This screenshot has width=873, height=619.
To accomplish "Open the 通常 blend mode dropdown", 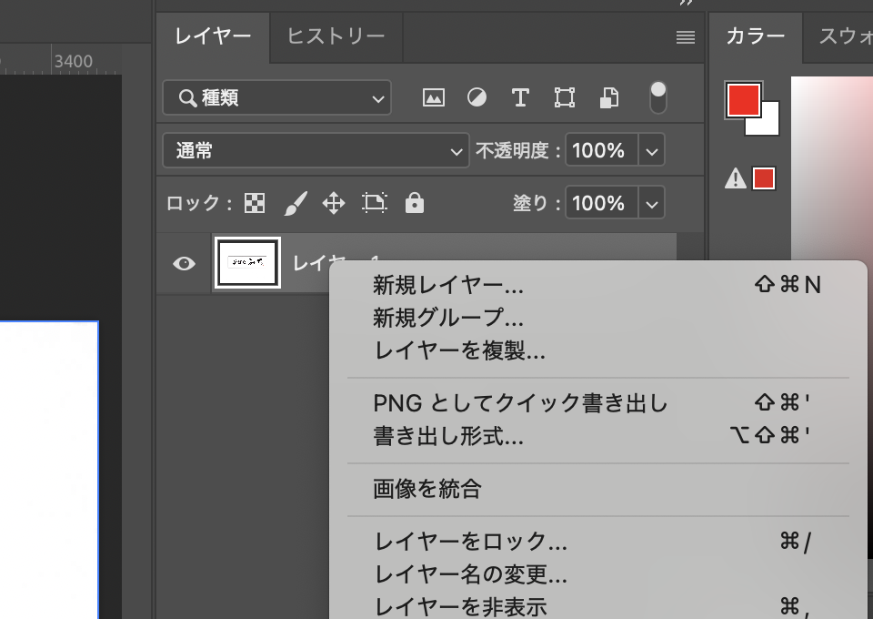I will tap(315, 151).
